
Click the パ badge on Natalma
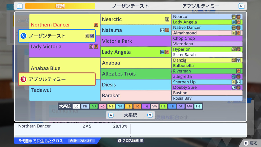(x=162, y=30)
